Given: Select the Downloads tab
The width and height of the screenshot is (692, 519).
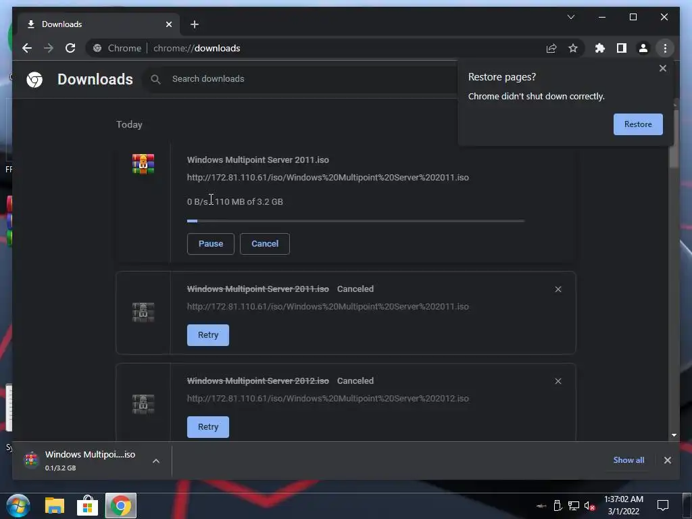Looking at the screenshot, I should 99,24.
